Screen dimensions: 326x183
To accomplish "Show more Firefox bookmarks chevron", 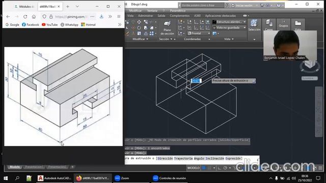I will (120, 24).
